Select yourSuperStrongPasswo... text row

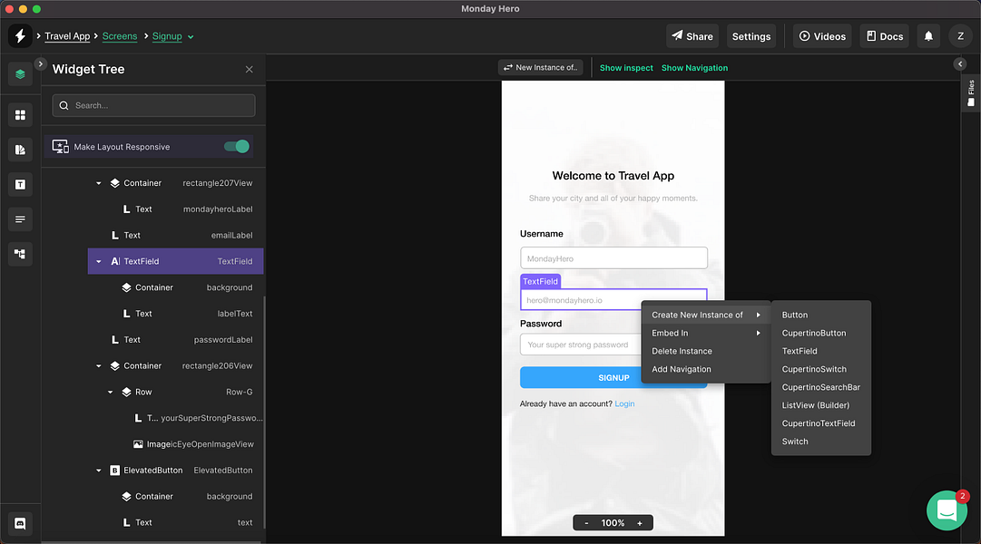coord(176,418)
